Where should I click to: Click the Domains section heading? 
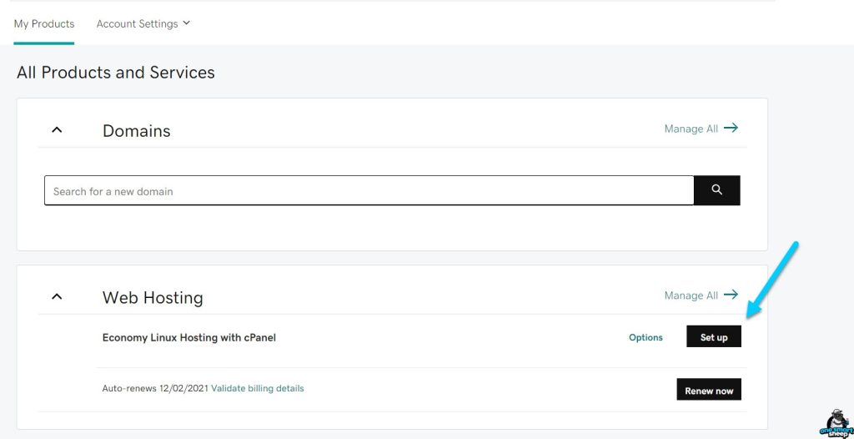[x=136, y=131]
